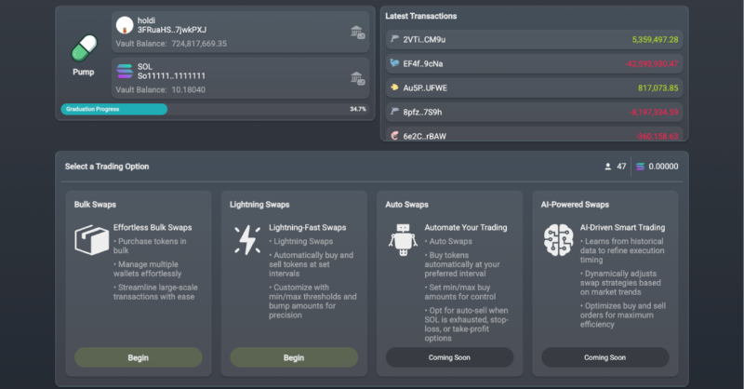Click the whale icon beside EF4f..9cNa
Viewport: 744px width, 389px height.
(394, 63)
